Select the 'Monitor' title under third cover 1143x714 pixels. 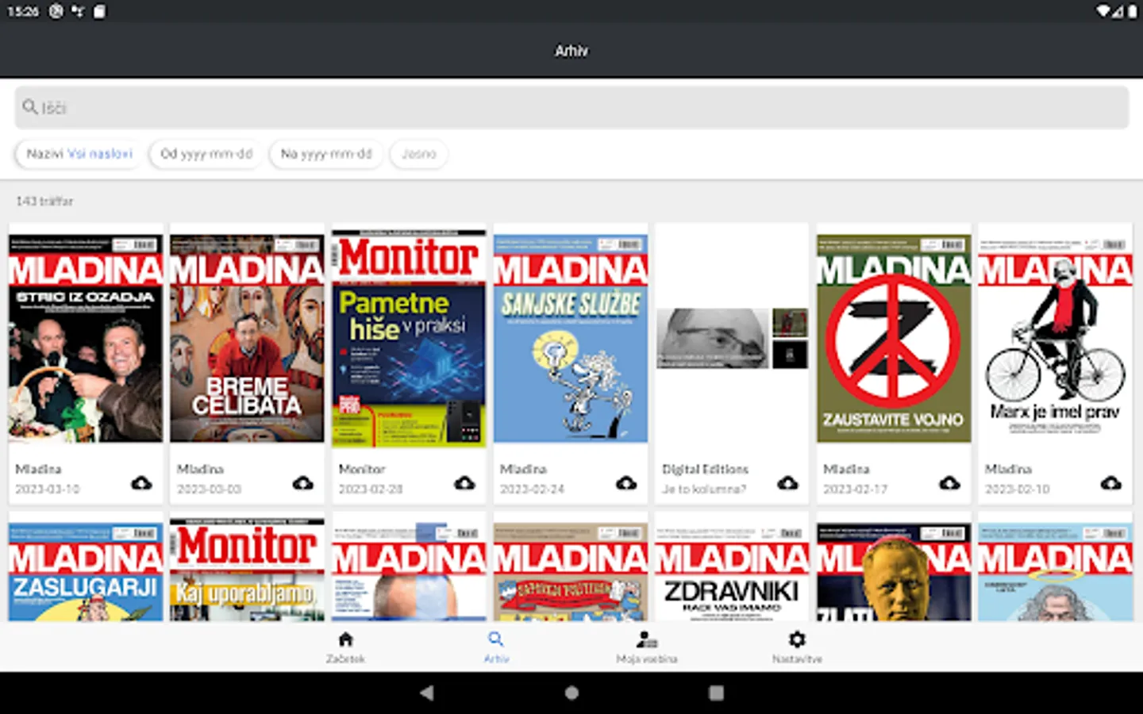coord(361,469)
